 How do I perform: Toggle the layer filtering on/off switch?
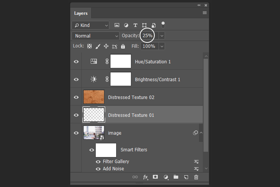click(163, 25)
